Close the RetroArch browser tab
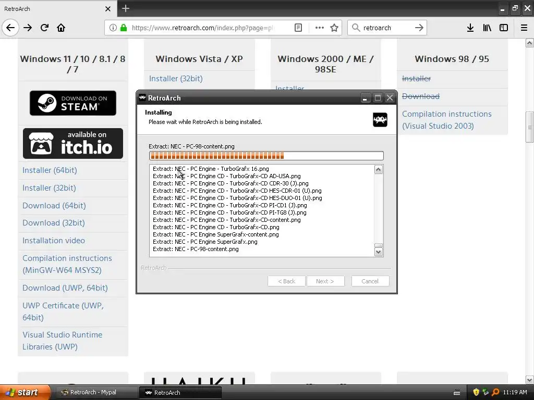The image size is (534, 400). (108, 9)
